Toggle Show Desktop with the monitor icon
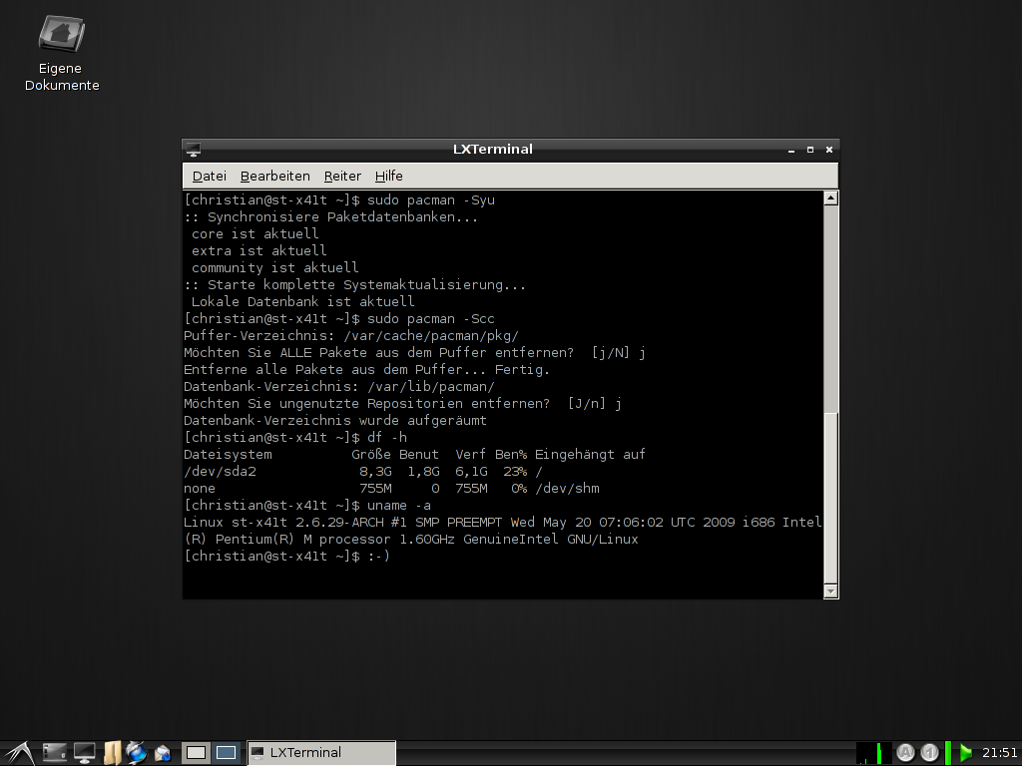The width and height of the screenshot is (1022, 766). click(84, 753)
